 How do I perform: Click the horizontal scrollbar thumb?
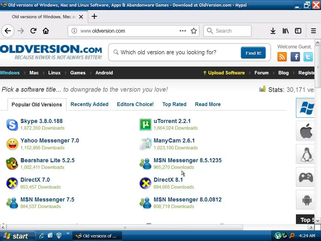[125, 227]
